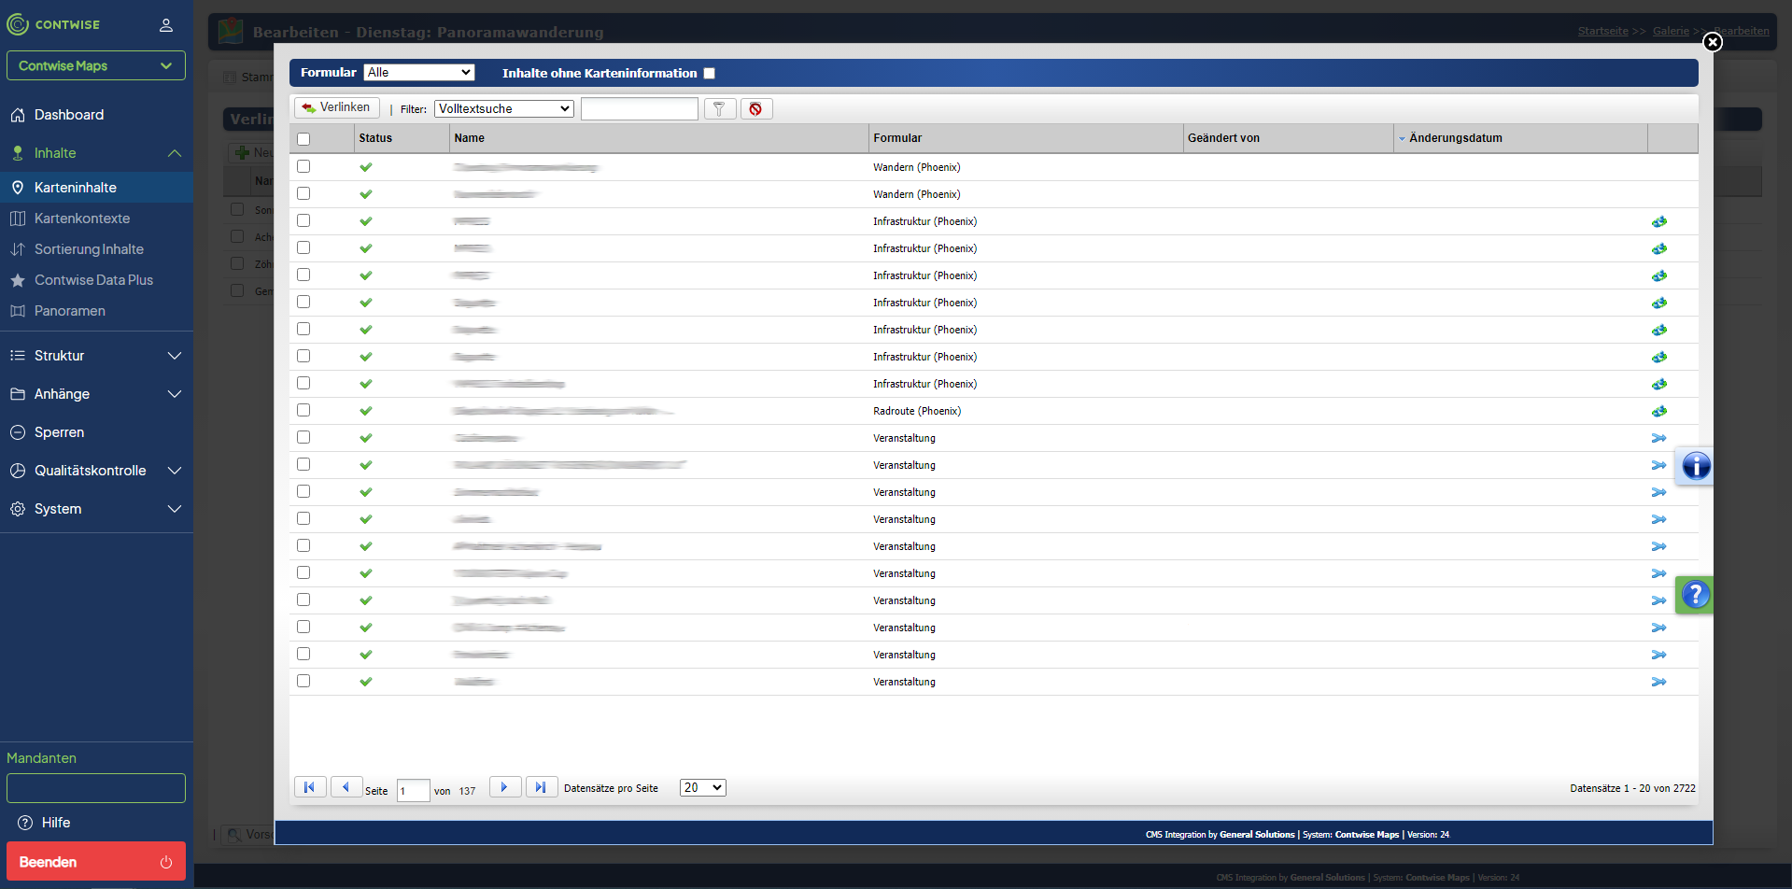Screen dimensions: 1792x889
Task: Click the map icon in Radroute (Phoenix) row
Action: pyautogui.click(x=1658, y=411)
